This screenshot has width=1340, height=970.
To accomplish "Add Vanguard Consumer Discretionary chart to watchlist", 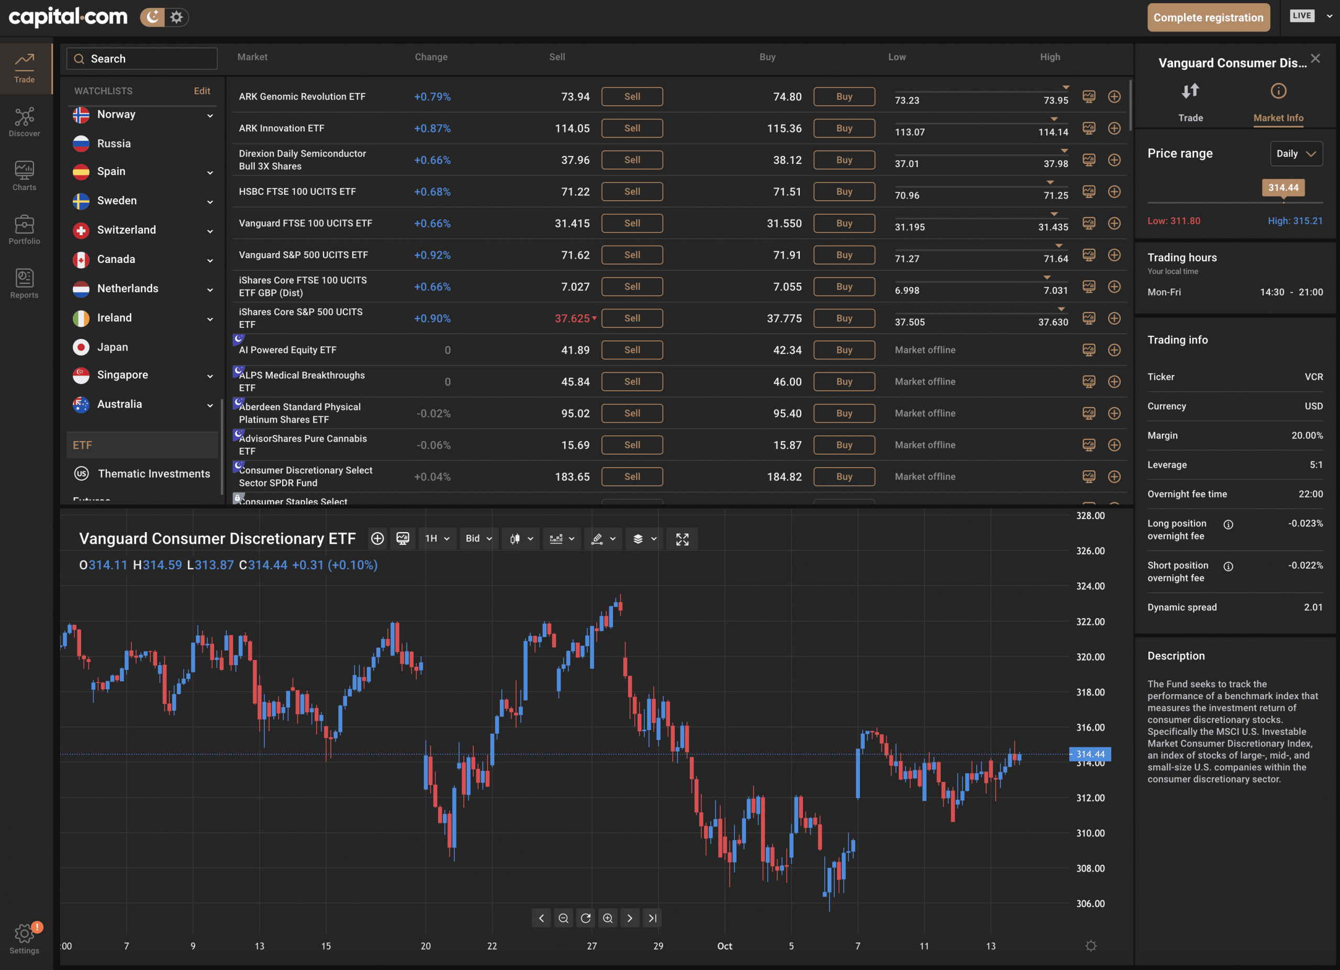I will (x=377, y=538).
